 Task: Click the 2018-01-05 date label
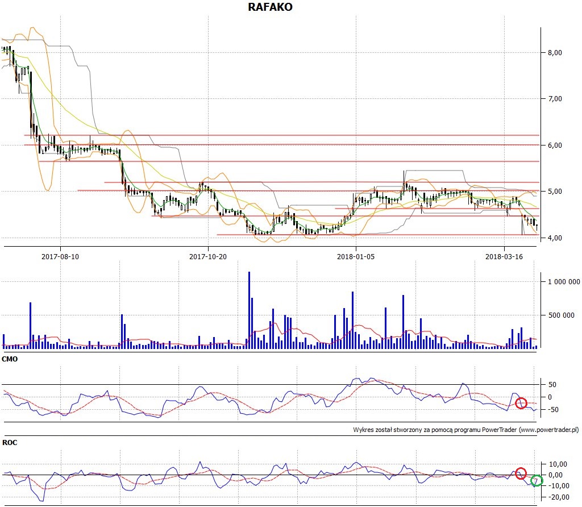point(356,256)
